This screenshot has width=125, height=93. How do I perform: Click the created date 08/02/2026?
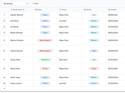point(113,33)
